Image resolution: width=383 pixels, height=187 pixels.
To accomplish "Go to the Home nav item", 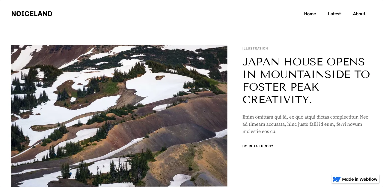I will (x=310, y=14).
